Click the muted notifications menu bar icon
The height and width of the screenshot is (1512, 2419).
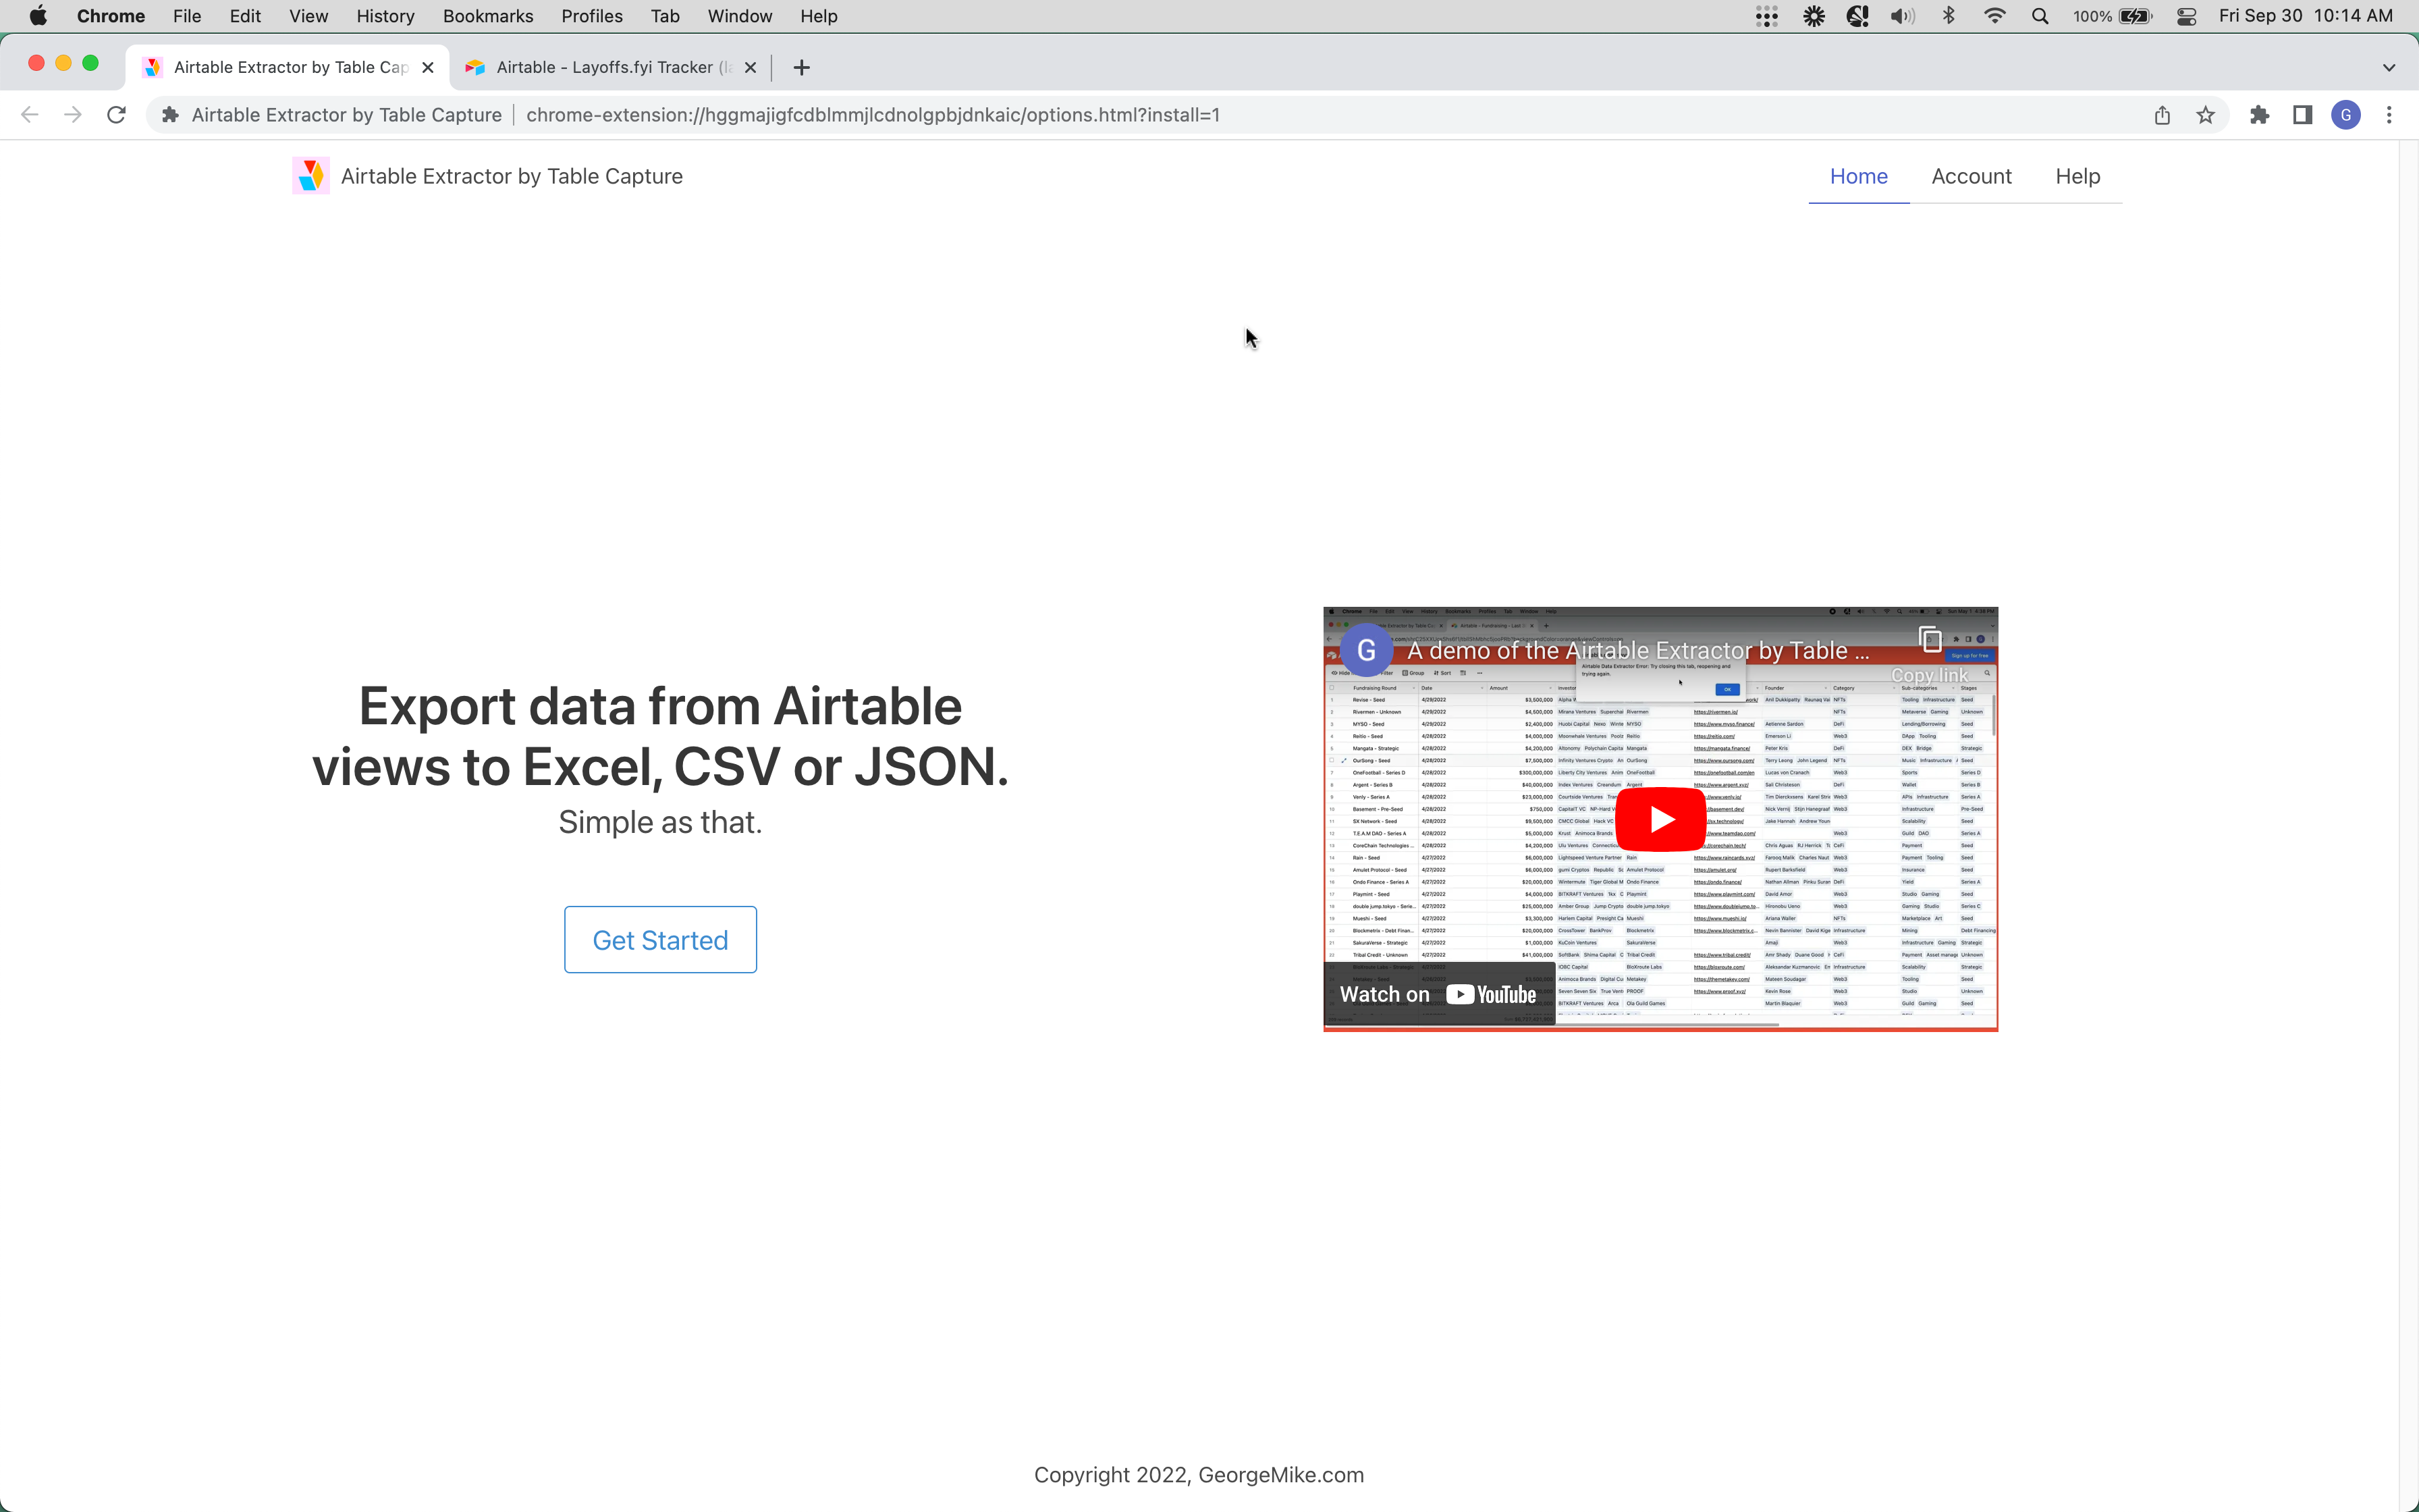coord(1857,16)
